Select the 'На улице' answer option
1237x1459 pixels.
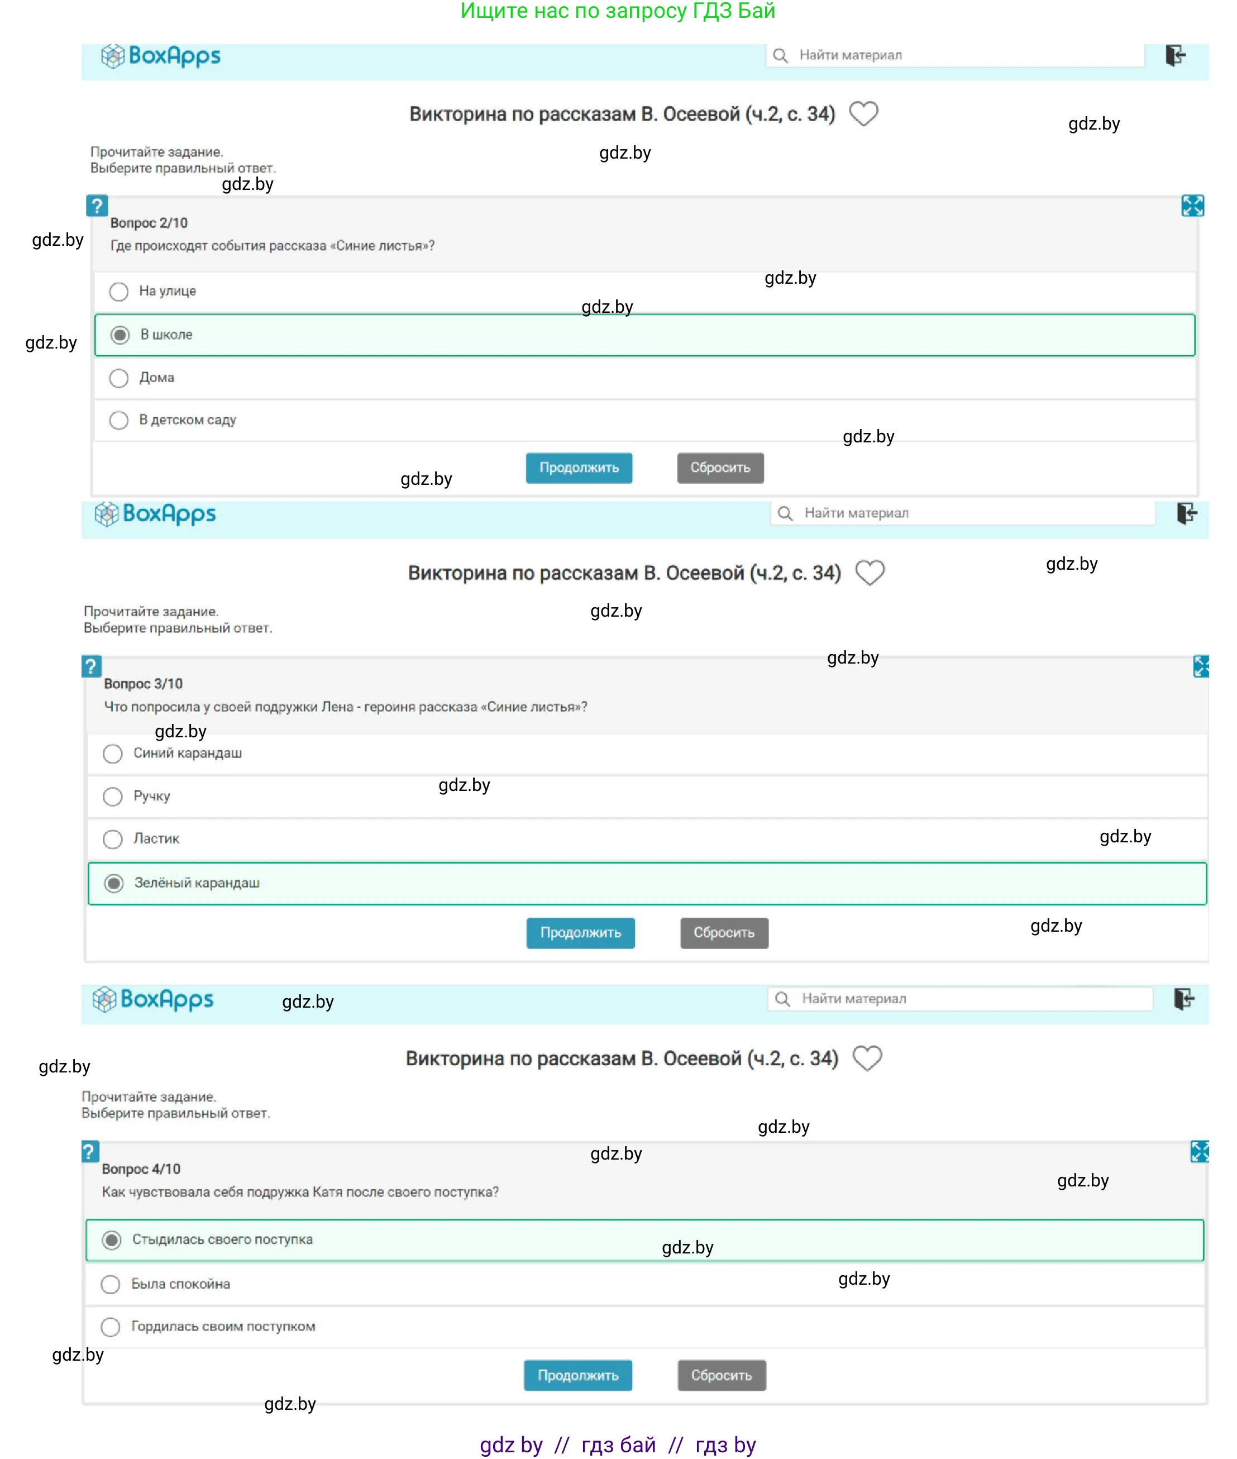pyautogui.click(x=119, y=291)
